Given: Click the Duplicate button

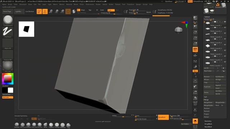Looking at the screenshot, I should coord(209,87).
